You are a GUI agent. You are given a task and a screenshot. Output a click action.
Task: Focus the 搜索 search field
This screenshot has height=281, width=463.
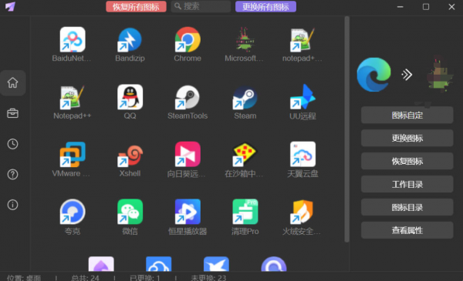(201, 6)
